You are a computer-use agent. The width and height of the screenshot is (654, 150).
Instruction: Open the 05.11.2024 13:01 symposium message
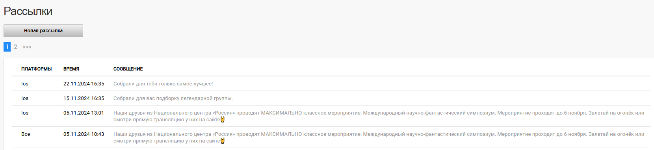tap(379, 116)
